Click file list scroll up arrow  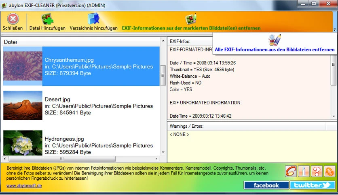[x=163, y=41]
